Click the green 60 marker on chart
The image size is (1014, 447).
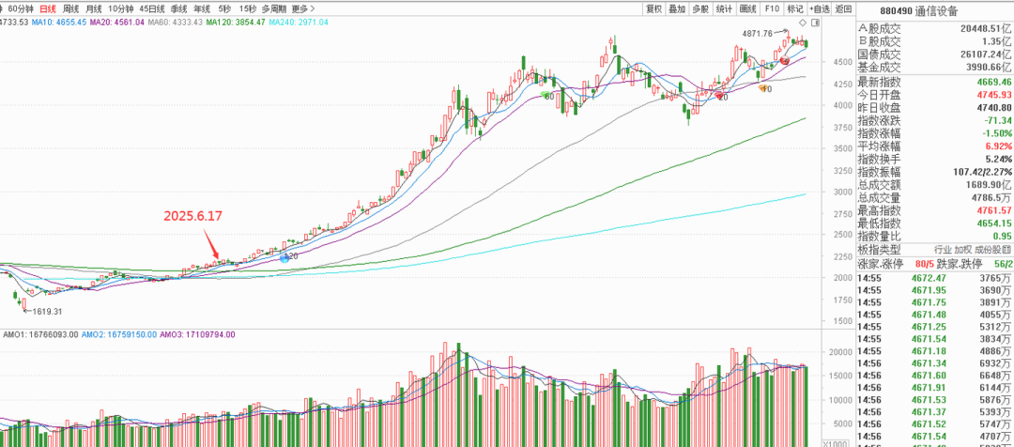pyautogui.click(x=547, y=96)
